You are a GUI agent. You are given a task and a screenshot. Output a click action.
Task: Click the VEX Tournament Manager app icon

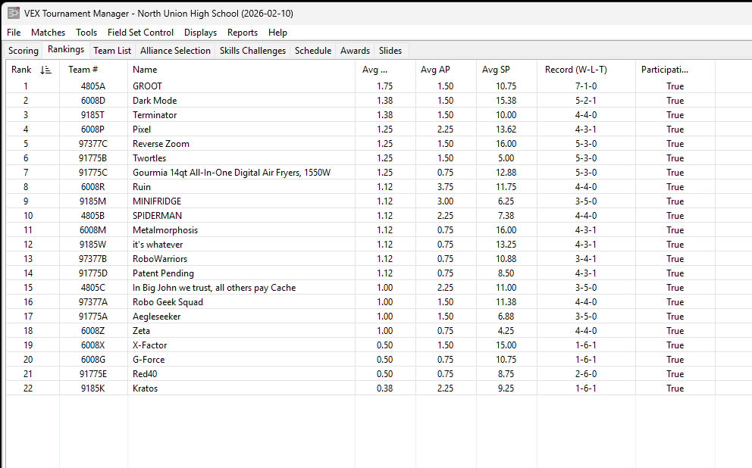tap(14, 13)
